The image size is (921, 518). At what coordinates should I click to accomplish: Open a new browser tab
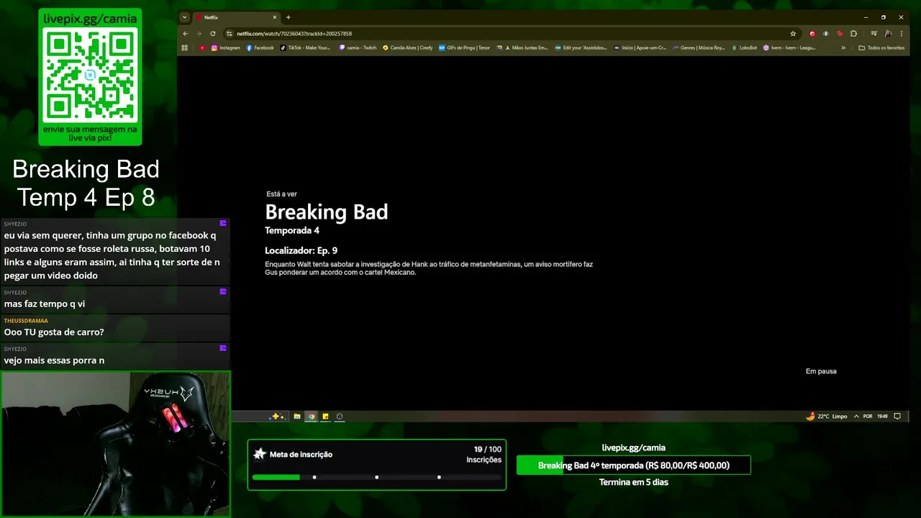[288, 17]
